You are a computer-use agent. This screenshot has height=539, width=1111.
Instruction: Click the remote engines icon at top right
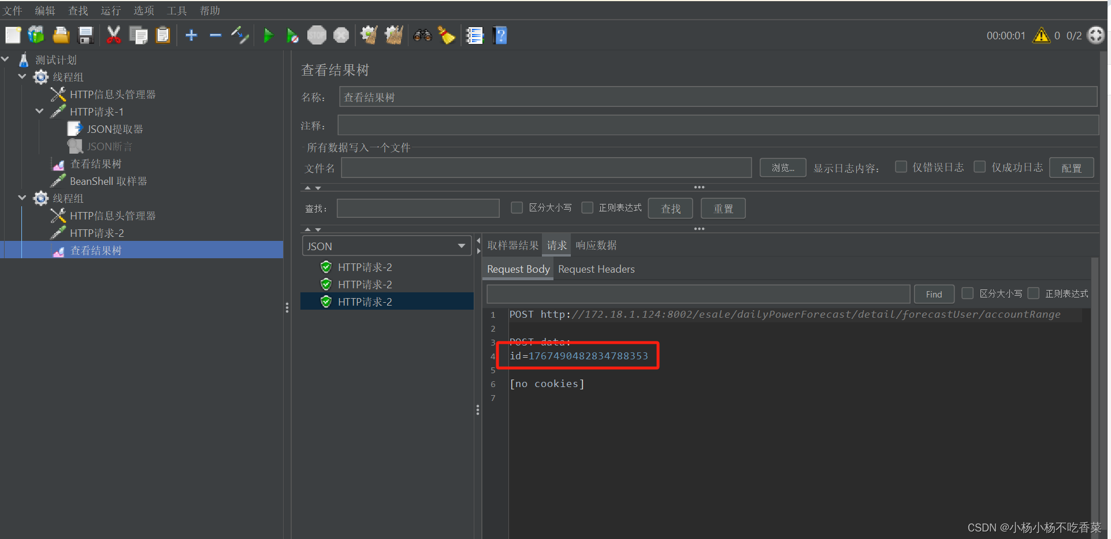(1096, 35)
